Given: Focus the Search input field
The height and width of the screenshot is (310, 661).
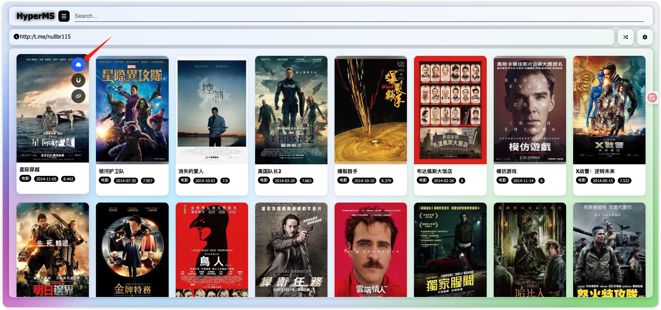Looking at the screenshot, I should tap(358, 16).
